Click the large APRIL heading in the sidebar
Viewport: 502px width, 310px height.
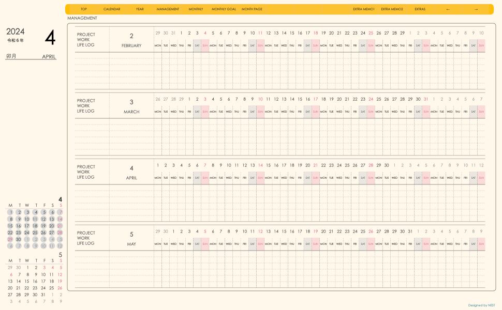point(49,57)
